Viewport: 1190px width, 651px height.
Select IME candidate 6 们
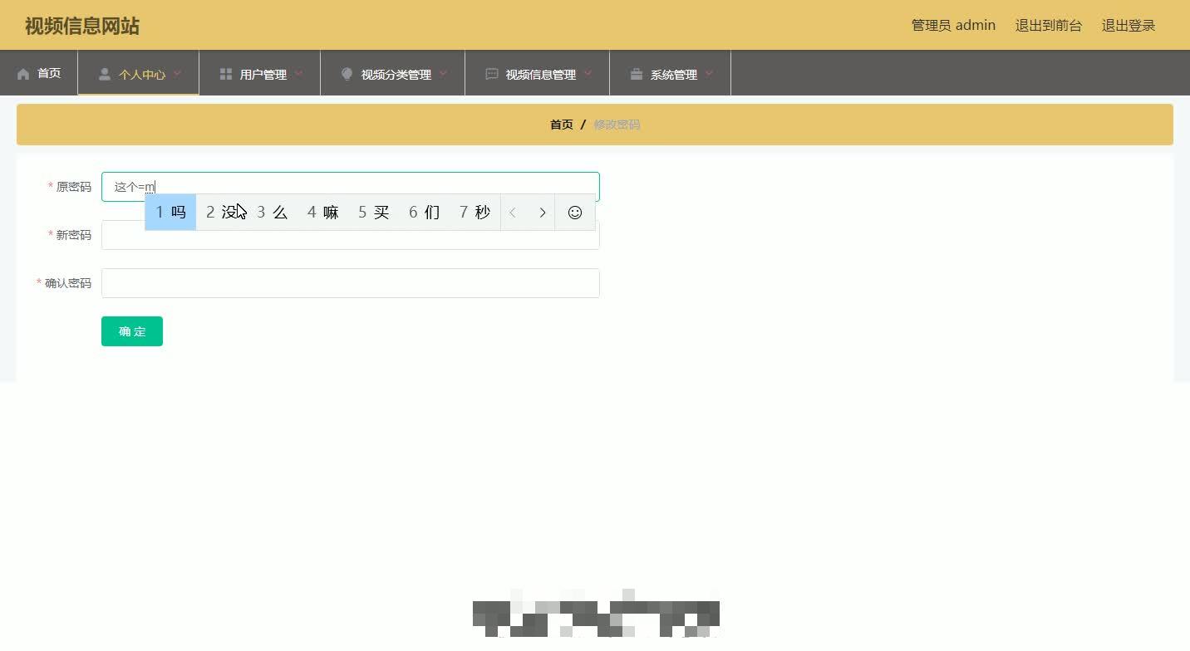425,213
